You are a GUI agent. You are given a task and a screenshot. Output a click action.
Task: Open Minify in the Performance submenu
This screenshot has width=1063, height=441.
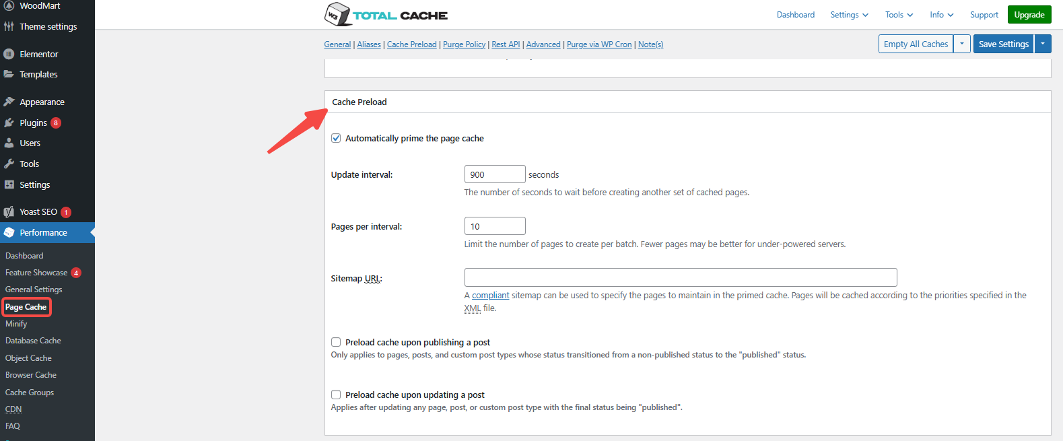[x=16, y=324]
